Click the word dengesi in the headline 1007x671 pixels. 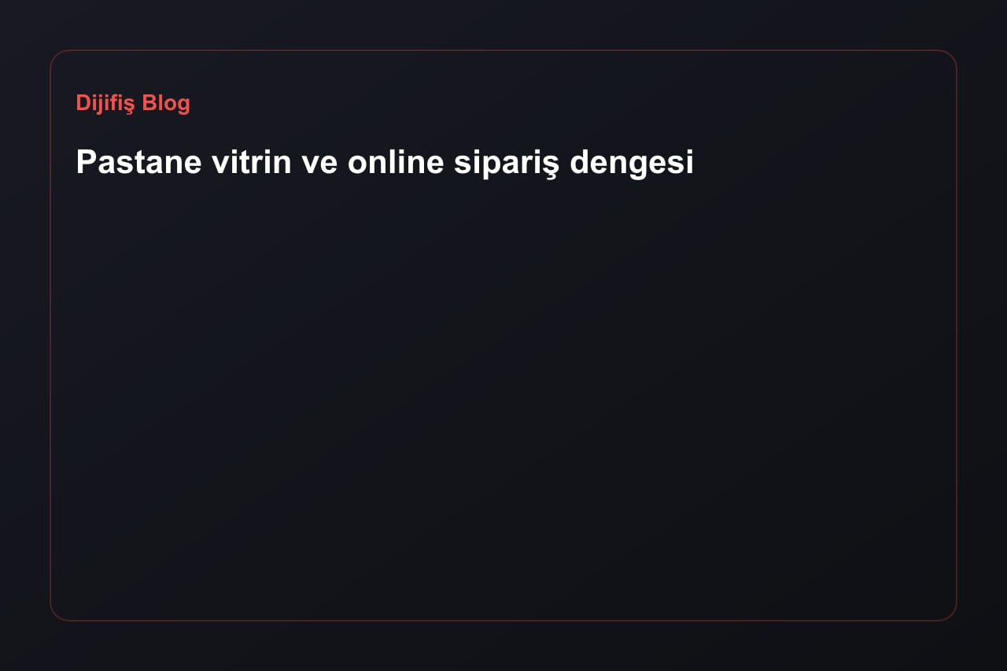632,164
